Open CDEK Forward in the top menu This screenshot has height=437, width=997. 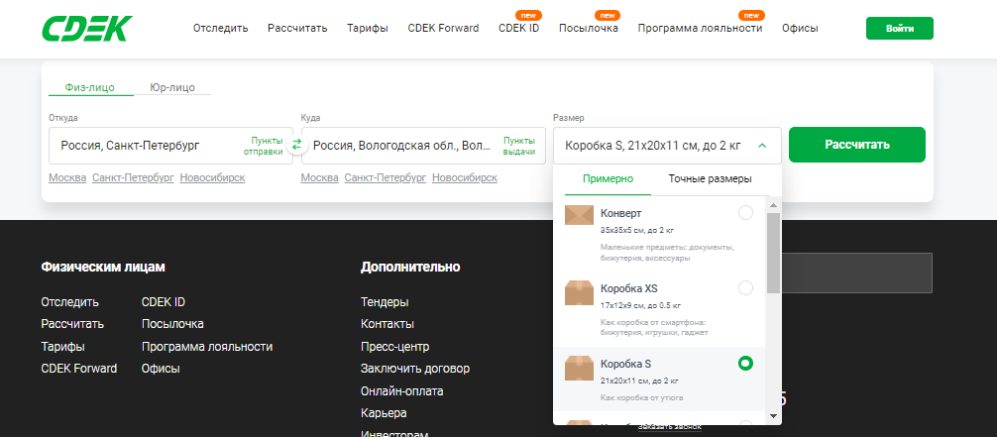pyautogui.click(x=443, y=28)
